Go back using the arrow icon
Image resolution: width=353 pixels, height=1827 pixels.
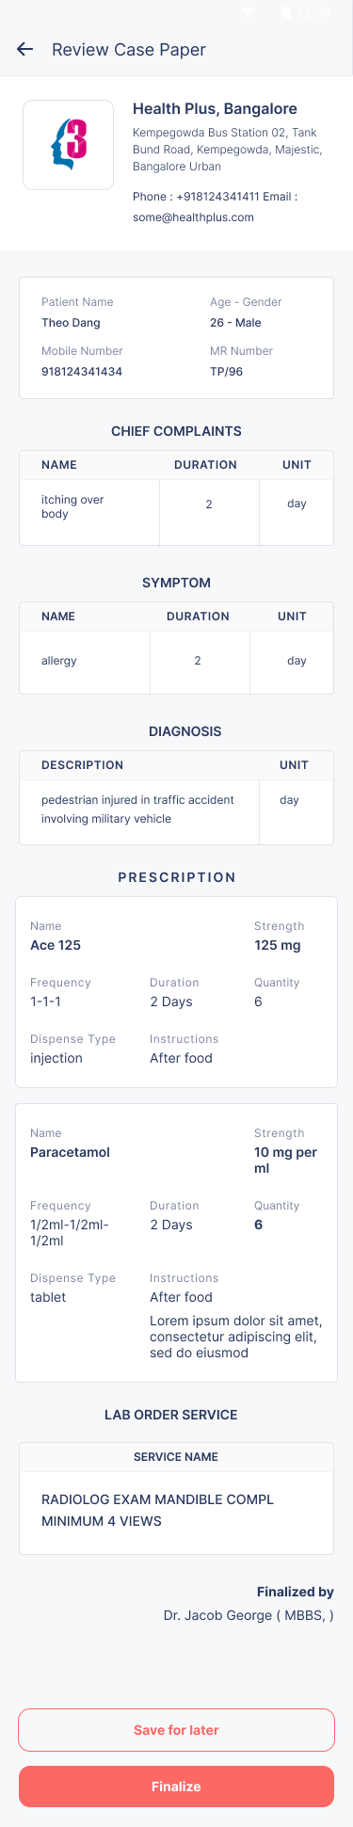point(25,50)
